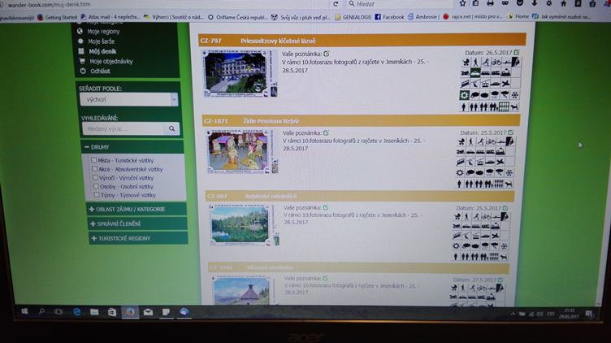Click the magnifier search button under Vyhledávání
The image size is (611, 343).
point(172,128)
